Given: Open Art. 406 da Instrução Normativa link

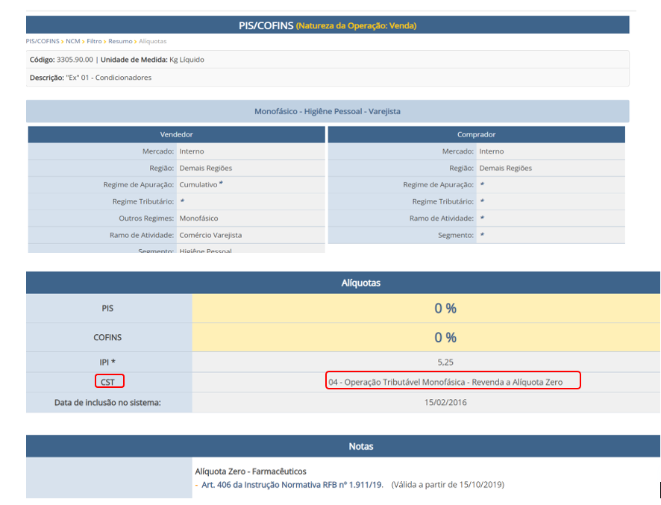Looking at the screenshot, I should click(x=292, y=485).
